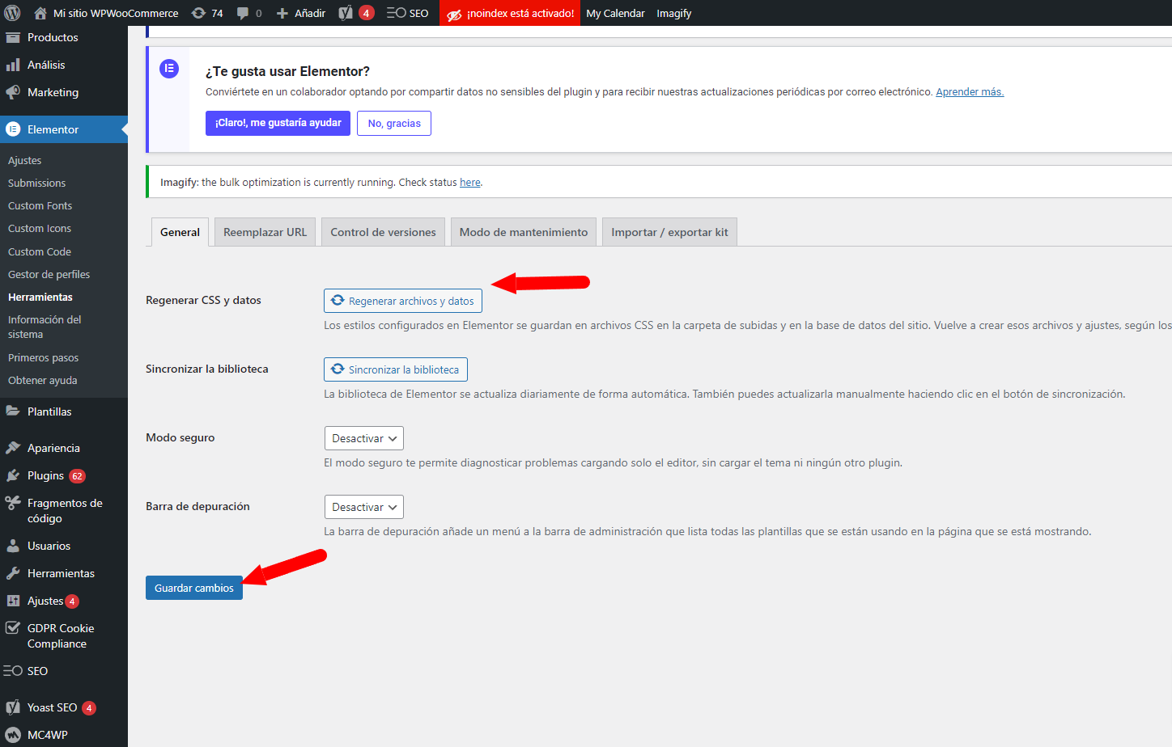Open the Modo seguro dropdown
1172x747 pixels.
tap(363, 438)
